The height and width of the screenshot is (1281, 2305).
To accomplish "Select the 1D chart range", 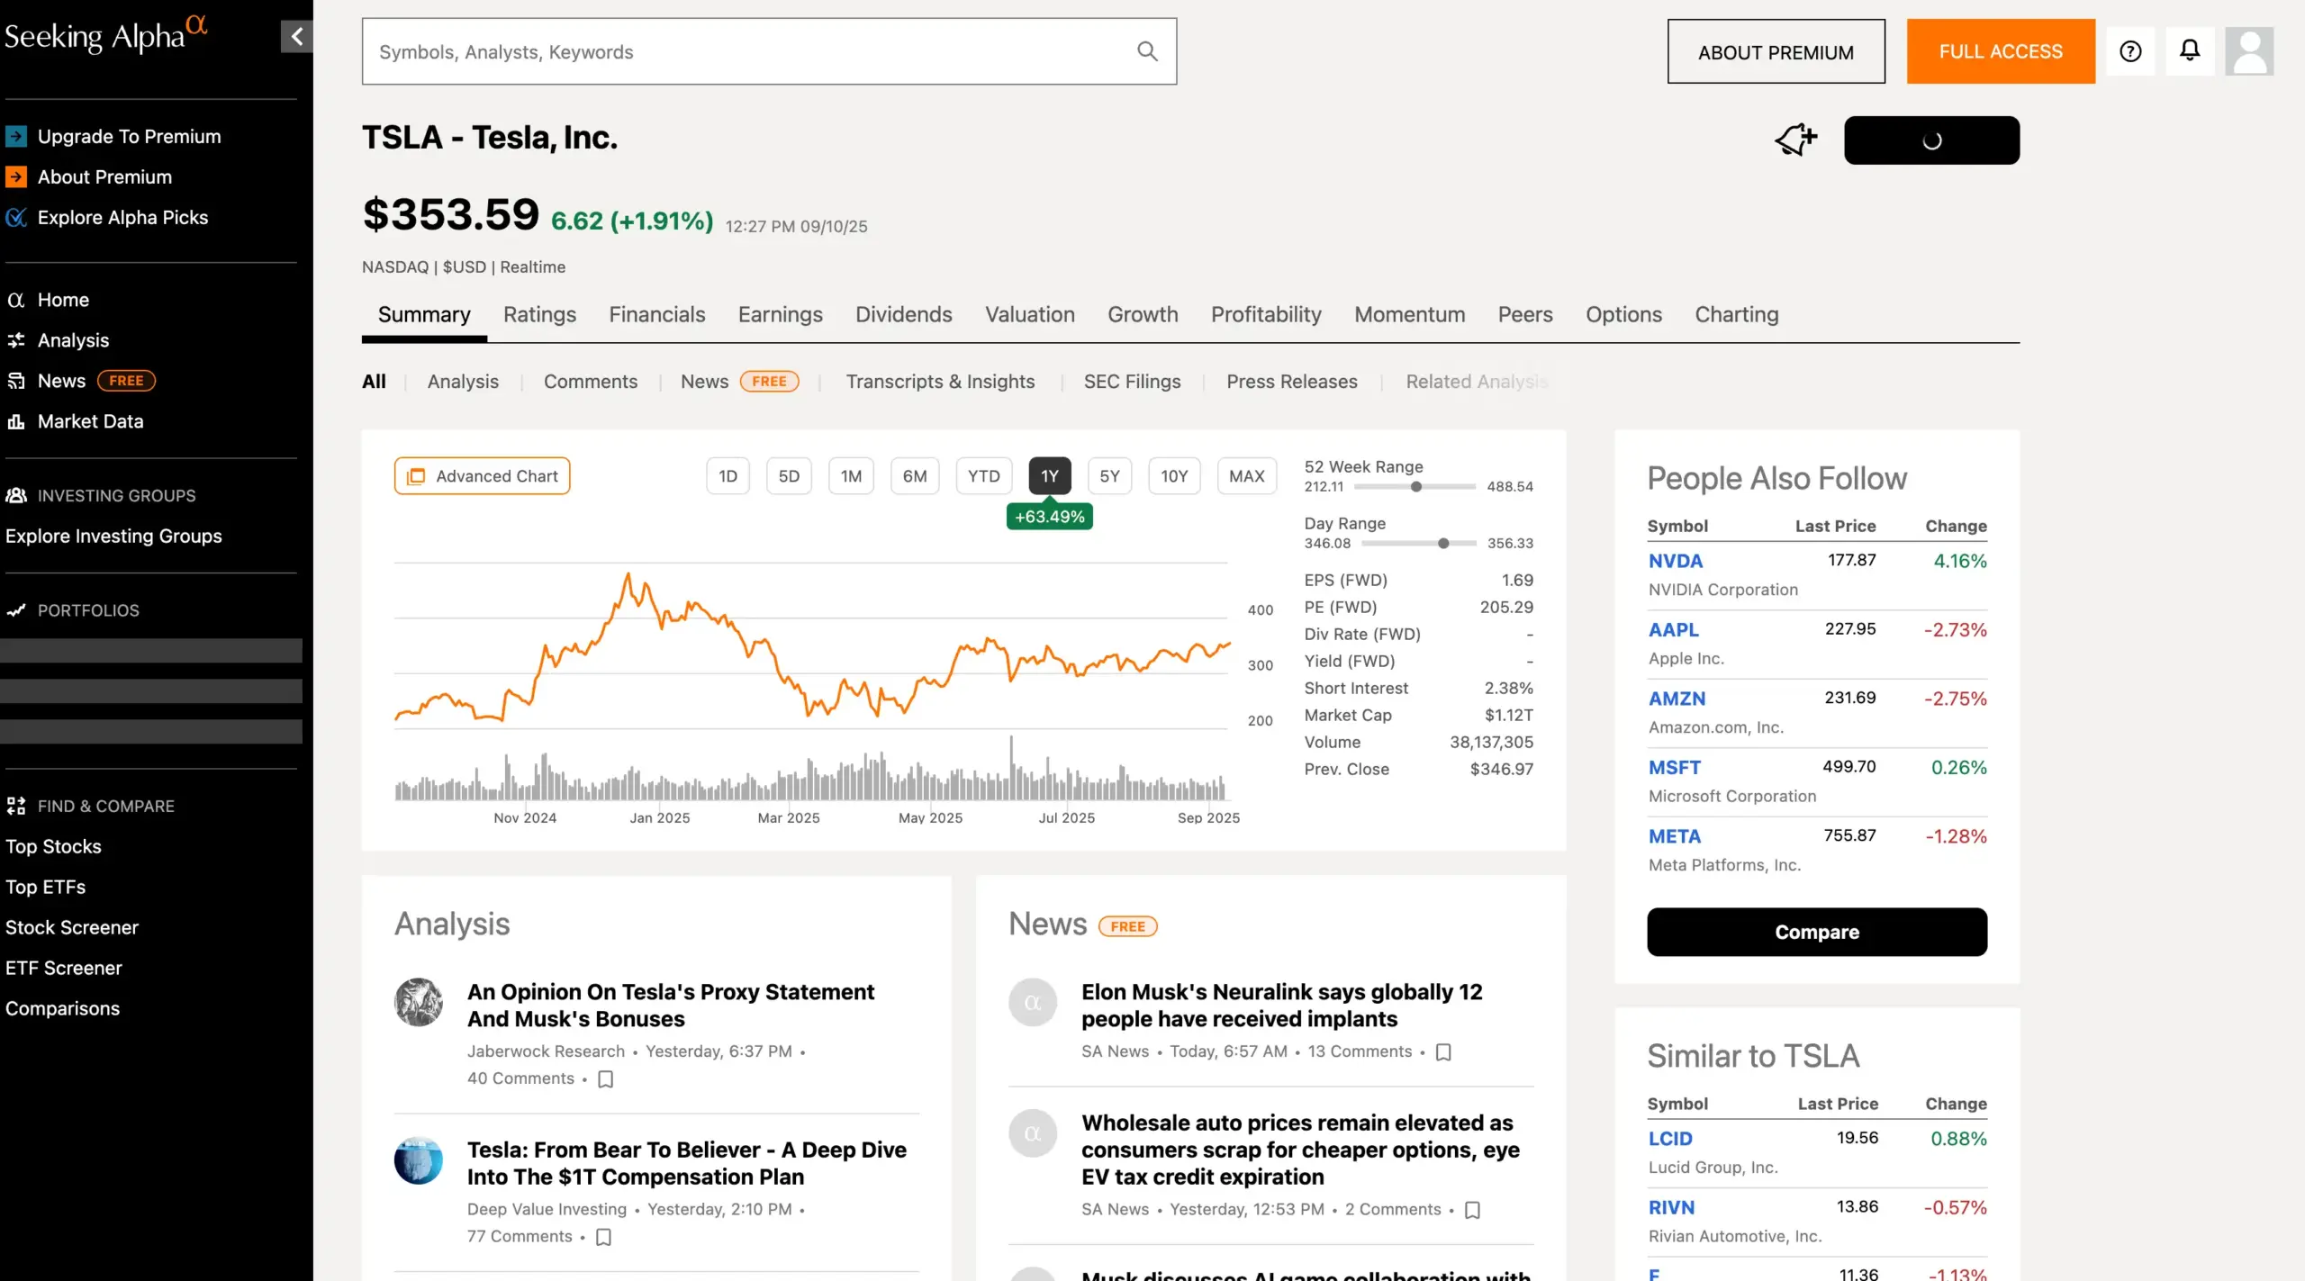I will pos(728,476).
